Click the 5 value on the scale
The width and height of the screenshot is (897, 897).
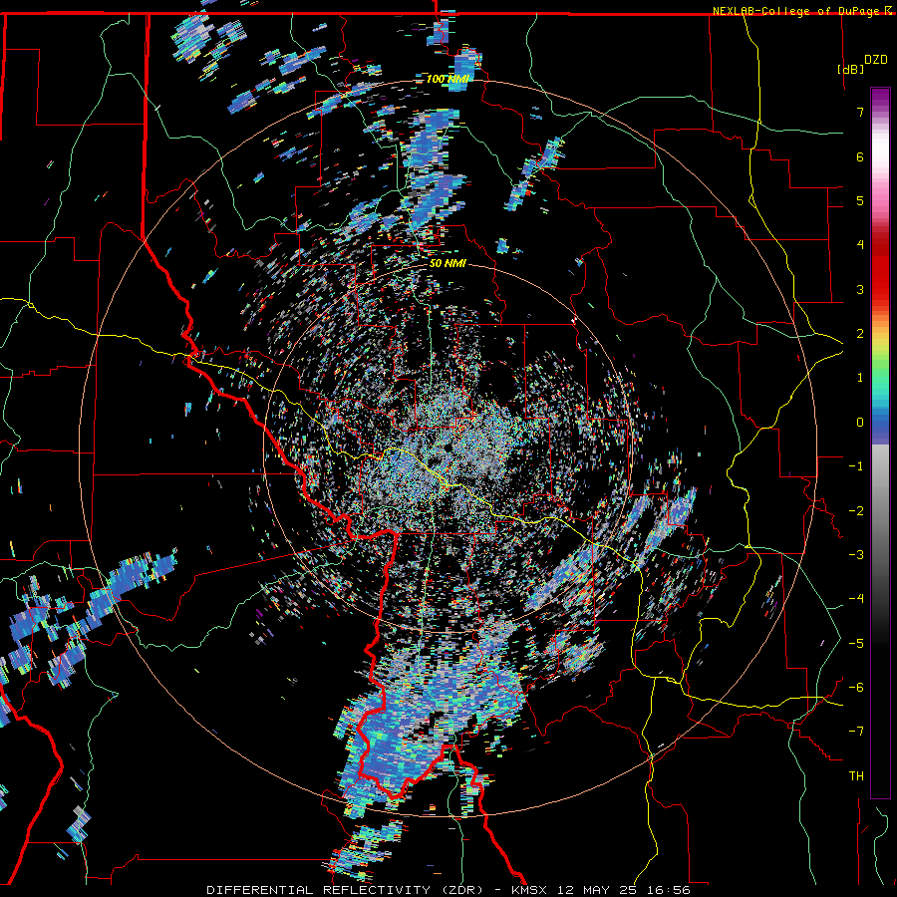[x=860, y=200]
